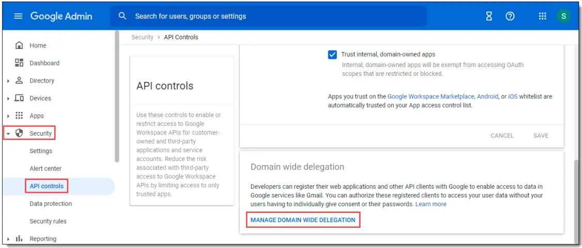Focus the search users, groups or settings field

click(268, 16)
